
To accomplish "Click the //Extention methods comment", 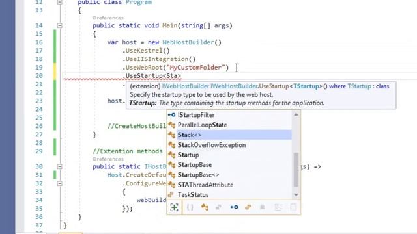I will [128, 151].
